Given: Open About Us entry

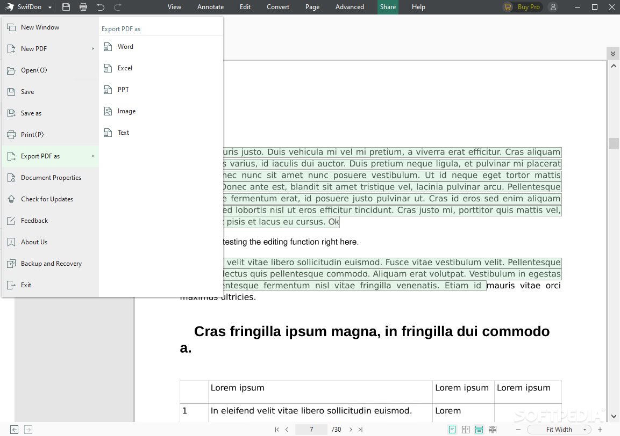Looking at the screenshot, I should point(50,242).
